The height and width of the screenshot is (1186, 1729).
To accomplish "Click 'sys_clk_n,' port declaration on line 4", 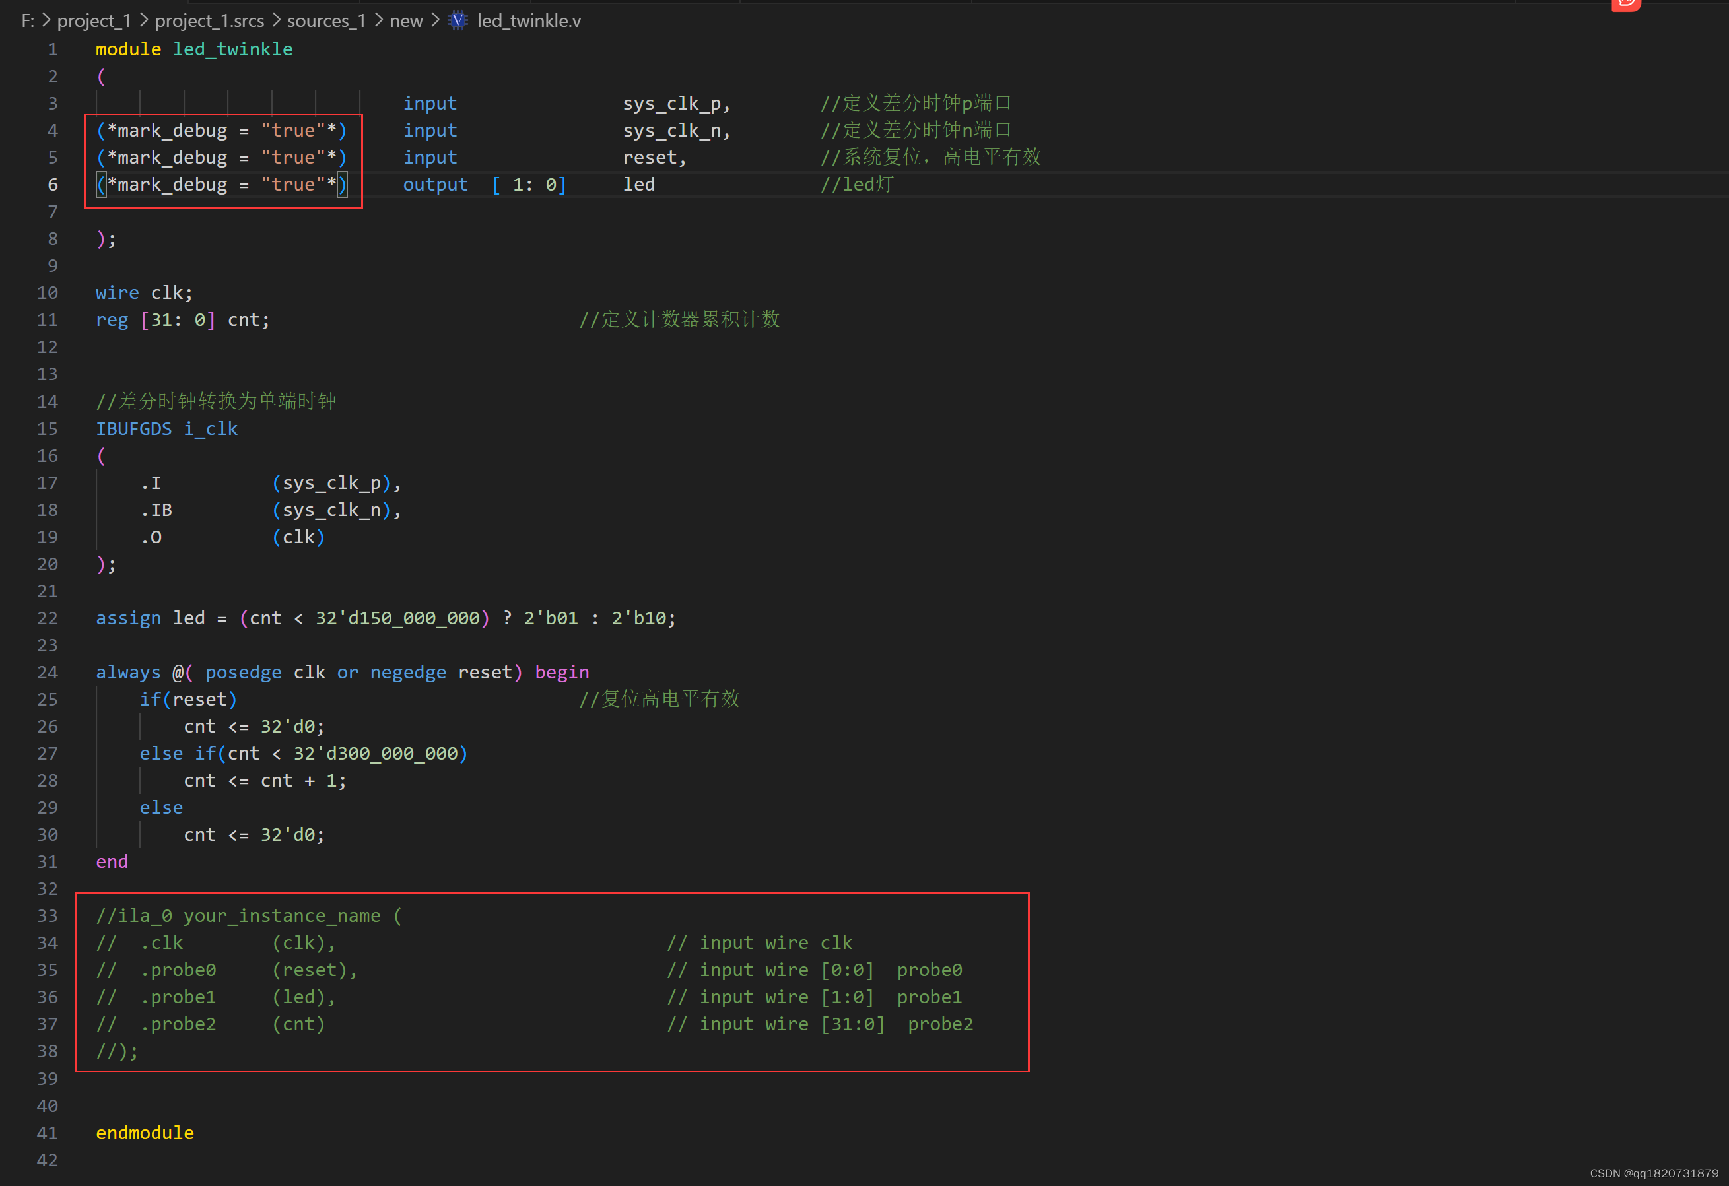I will pos(677,131).
